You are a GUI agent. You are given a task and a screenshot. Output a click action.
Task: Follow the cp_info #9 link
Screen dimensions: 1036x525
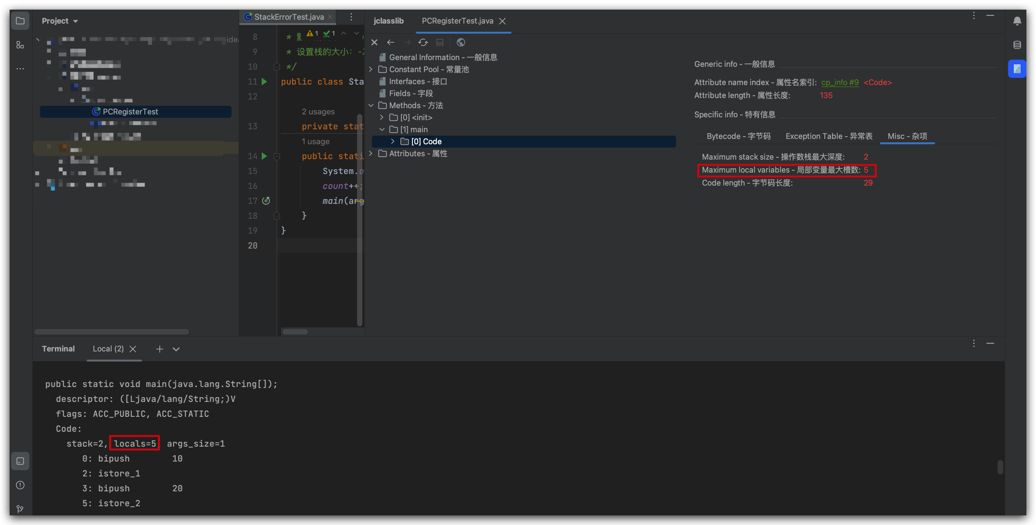point(840,82)
